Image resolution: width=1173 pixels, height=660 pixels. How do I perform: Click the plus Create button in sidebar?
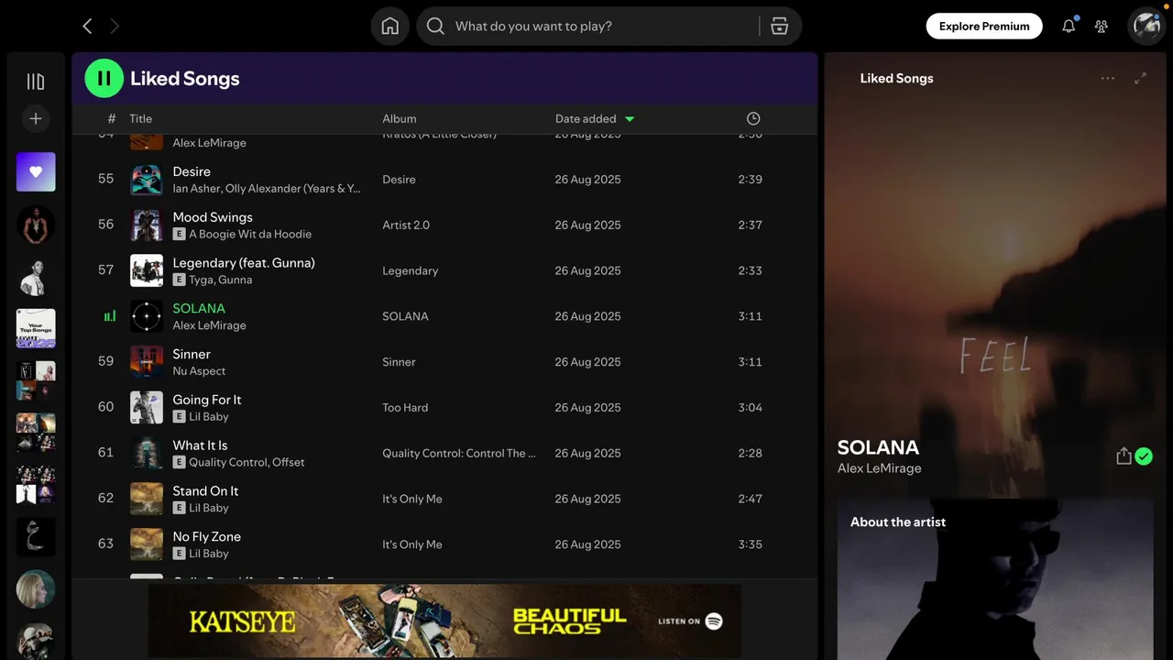(x=36, y=118)
